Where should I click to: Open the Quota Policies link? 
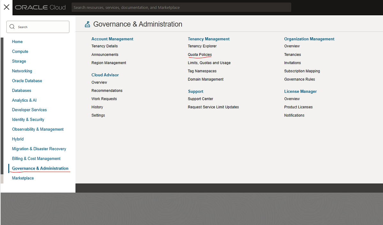[x=199, y=54]
